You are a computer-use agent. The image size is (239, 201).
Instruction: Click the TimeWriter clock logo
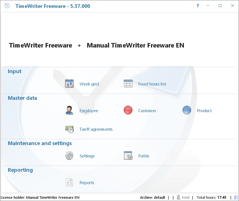[x=7, y=6]
